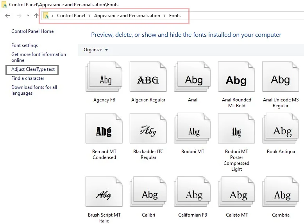Select the Brush Script MT Italic icon
The image size is (304, 224).
click(x=104, y=191)
